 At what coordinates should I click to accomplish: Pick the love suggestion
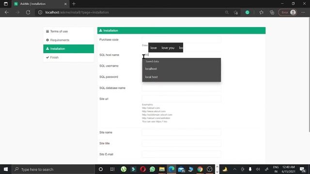(154, 48)
